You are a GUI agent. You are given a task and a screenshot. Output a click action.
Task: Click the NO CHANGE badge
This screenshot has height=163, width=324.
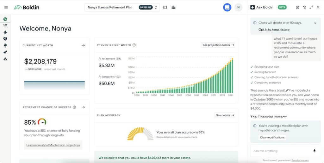[33, 69]
